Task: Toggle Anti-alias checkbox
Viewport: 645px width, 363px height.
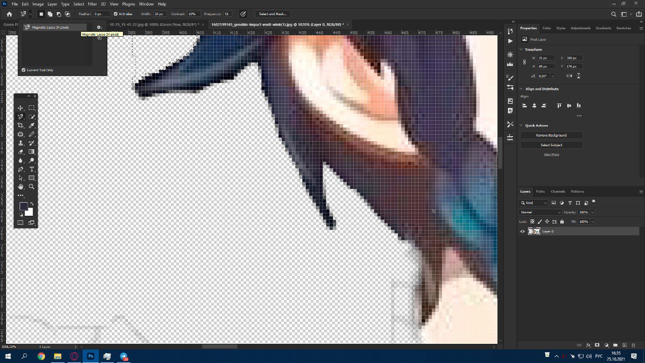Action: [115, 14]
